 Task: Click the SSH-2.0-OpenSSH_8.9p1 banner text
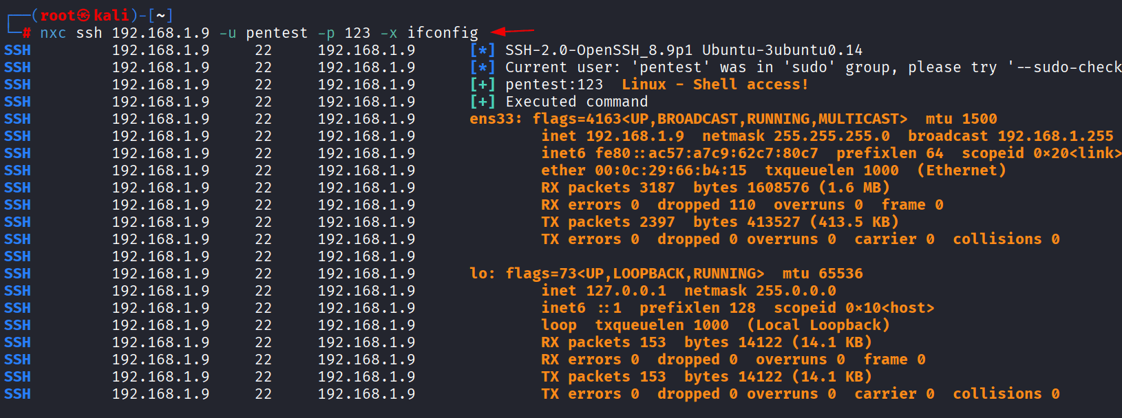click(684, 50)
